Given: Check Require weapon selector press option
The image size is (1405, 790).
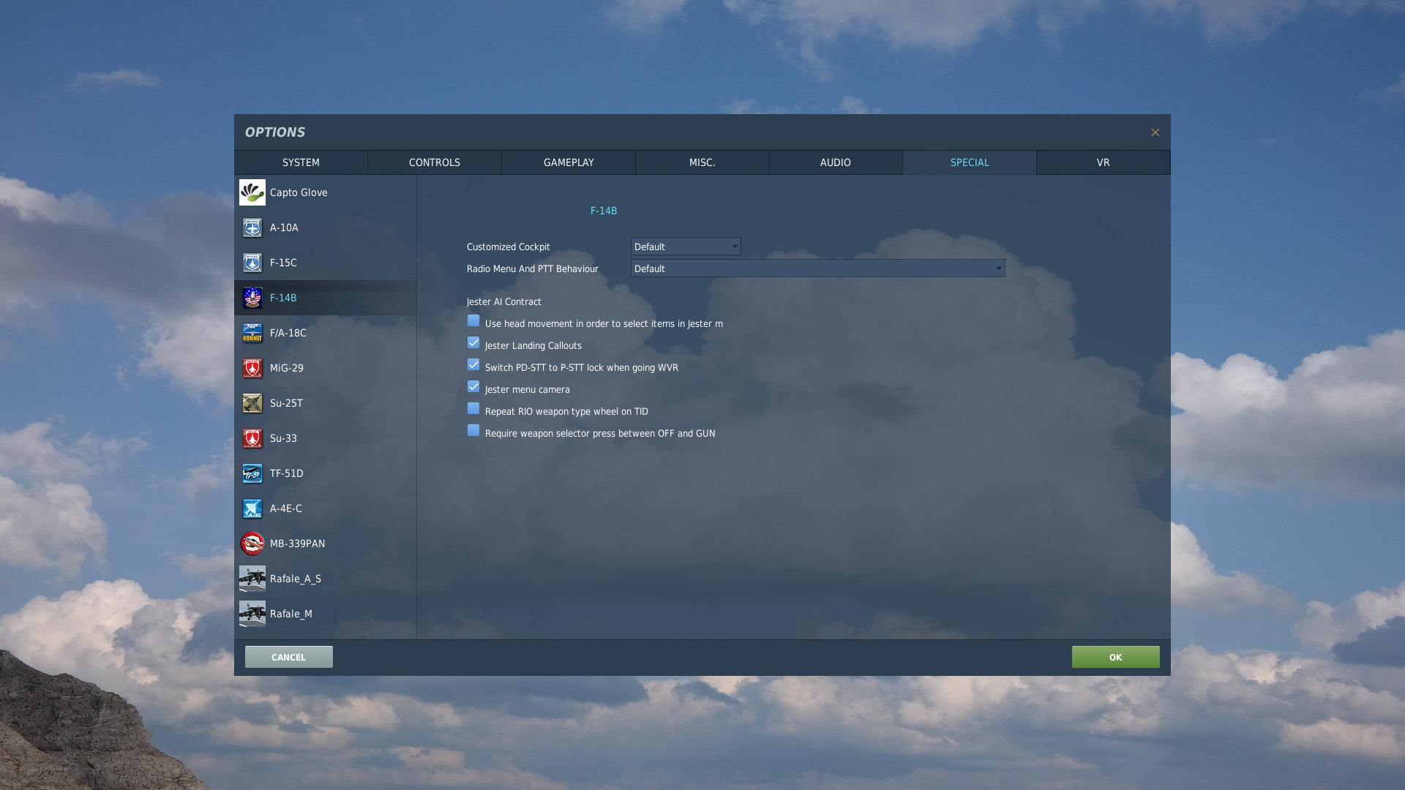Looking at the screenshot, I should coord(473,431).
